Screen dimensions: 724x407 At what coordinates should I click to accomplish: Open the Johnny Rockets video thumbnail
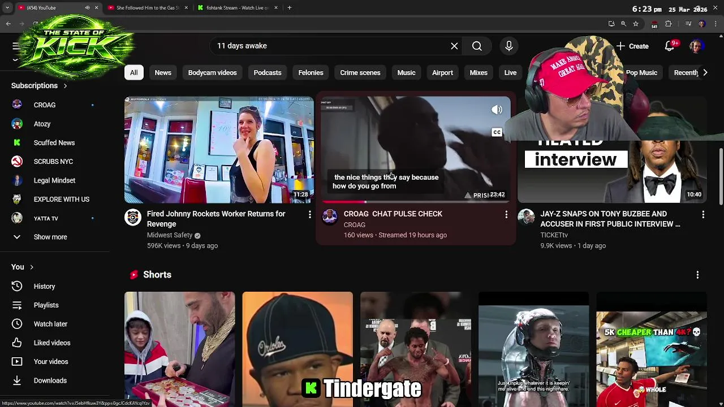click(219, 150)
